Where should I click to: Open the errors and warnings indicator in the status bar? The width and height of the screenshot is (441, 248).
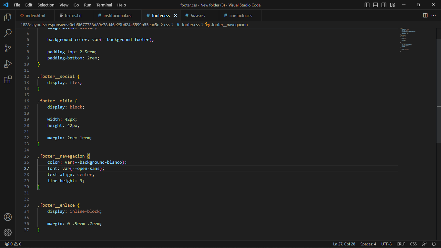click(x=13, y=244)
